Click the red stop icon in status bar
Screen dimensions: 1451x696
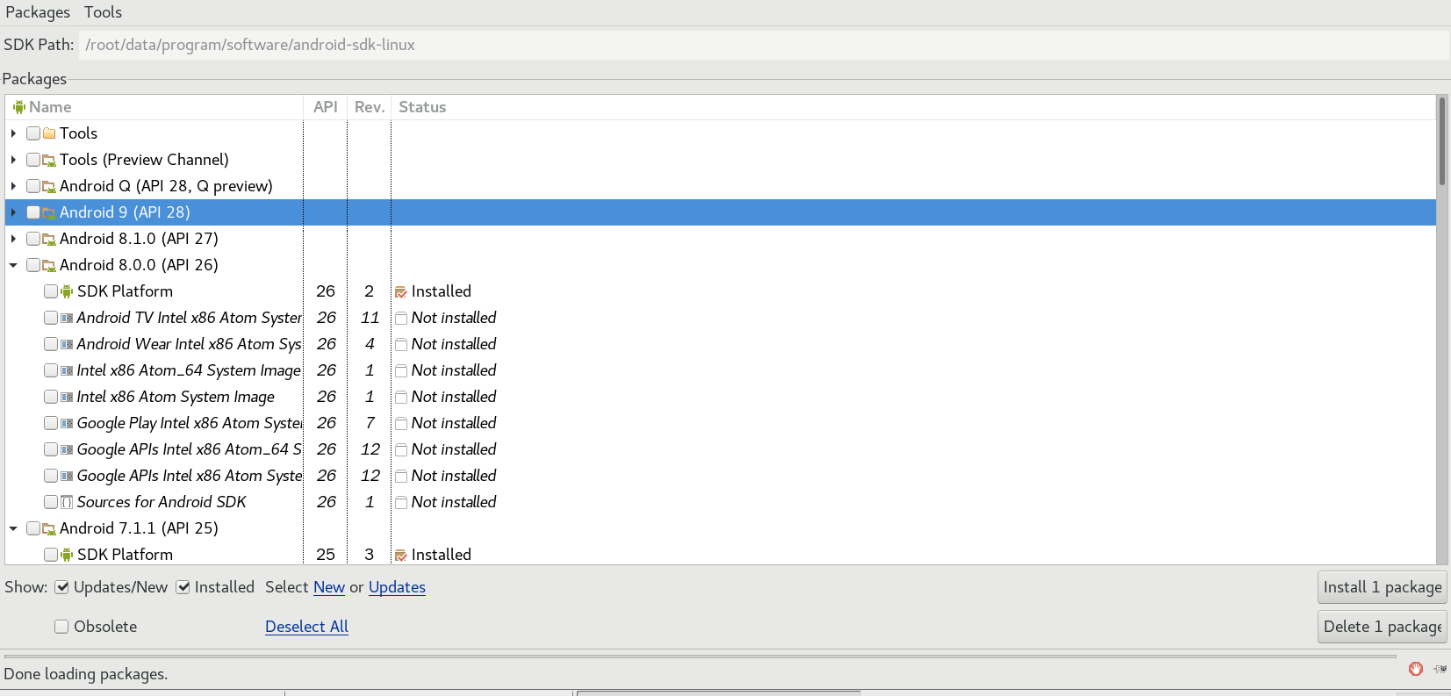1415,669
